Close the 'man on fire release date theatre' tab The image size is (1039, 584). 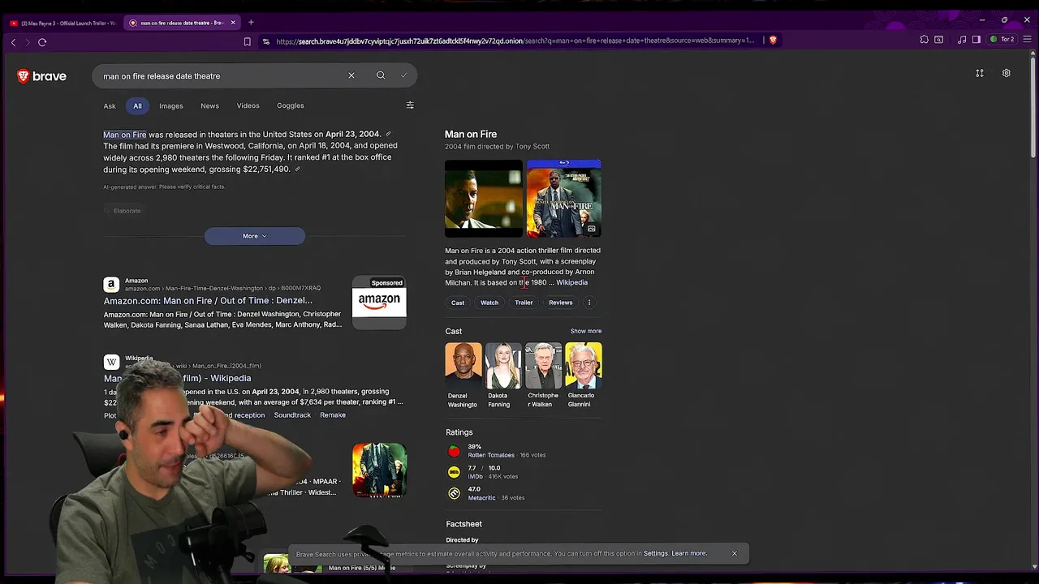(x=233, y=23)
